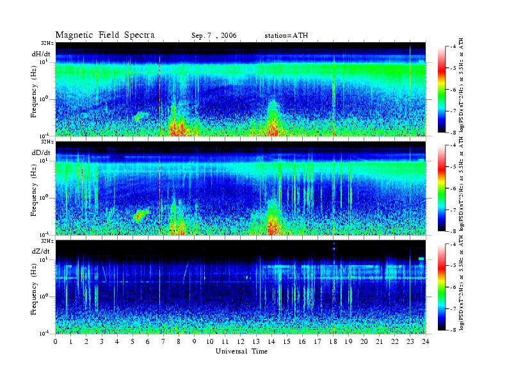Click the "24" hour tick on time axis
507x392 pixels.
click(x=426, y=342)
